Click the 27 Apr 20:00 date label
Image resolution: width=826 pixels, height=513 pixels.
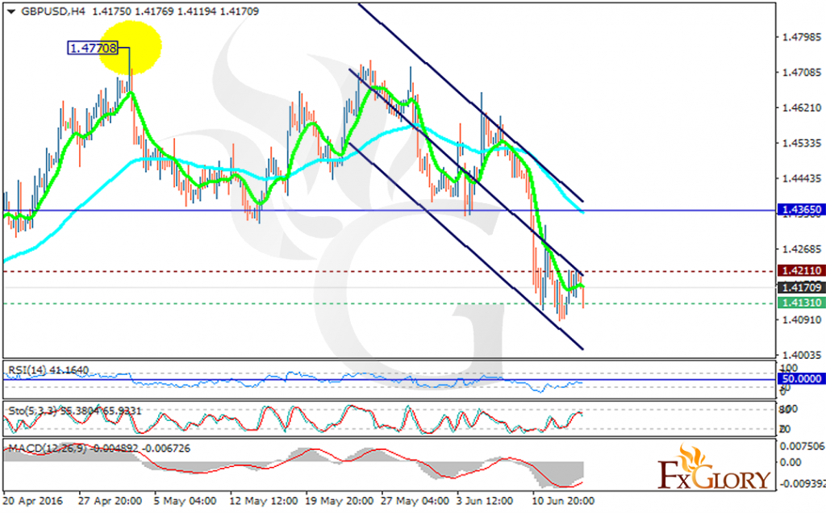point(110,500)
